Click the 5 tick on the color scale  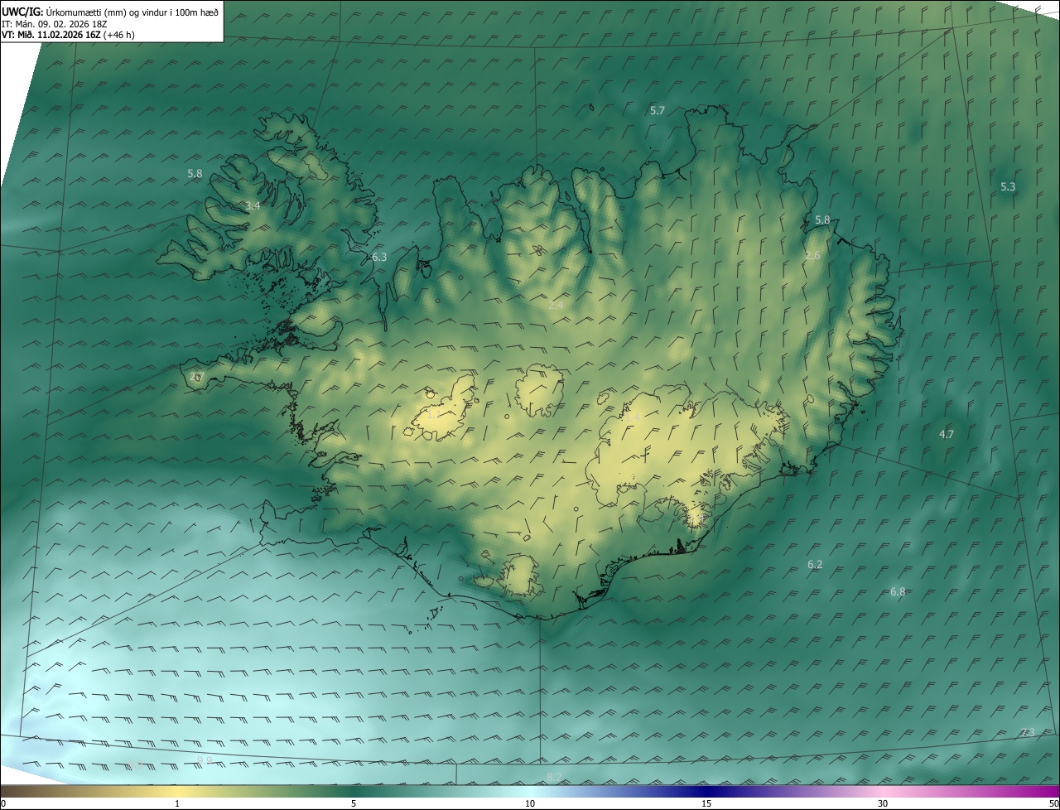click(354, 803)
